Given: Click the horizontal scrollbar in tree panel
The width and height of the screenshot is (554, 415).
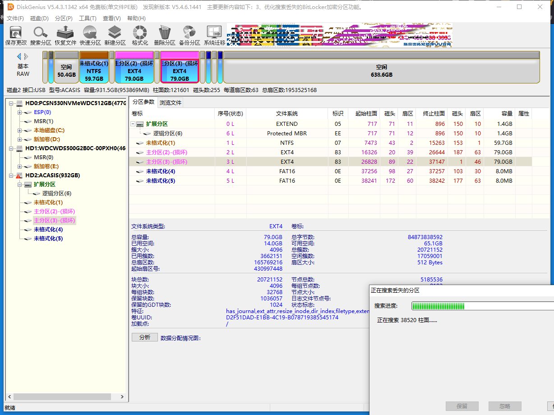Looking at the screenshot, I should tap(63, 397).
